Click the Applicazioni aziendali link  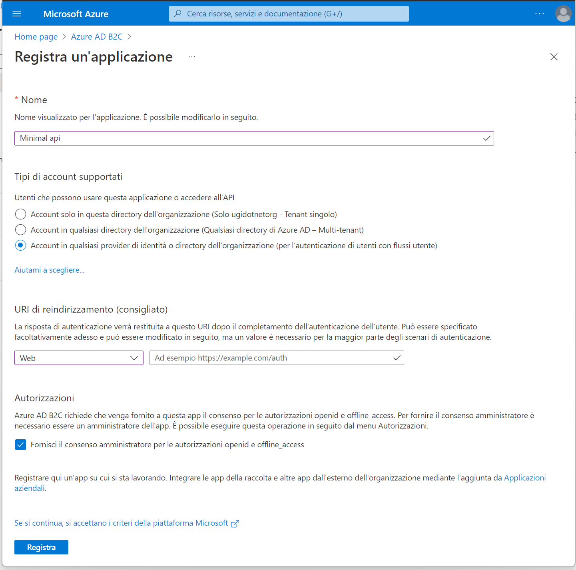pyautogui.click(x=525, y=478)
